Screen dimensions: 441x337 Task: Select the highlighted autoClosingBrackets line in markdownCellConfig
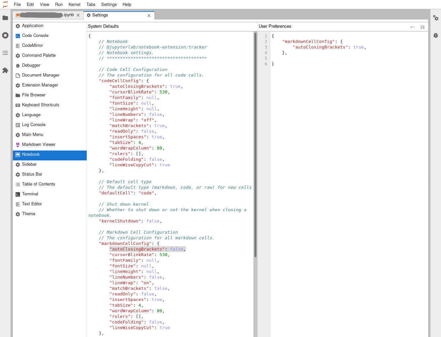point(147,249)
